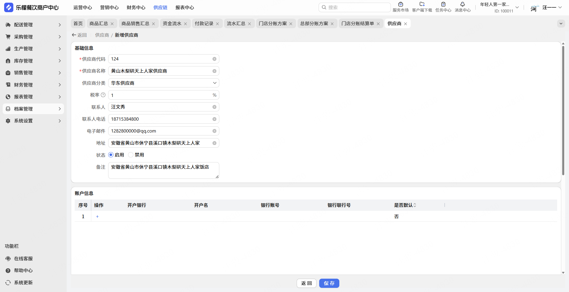
Task: Clear the 电子邮件 field
Action: click(x=214, y=131)
